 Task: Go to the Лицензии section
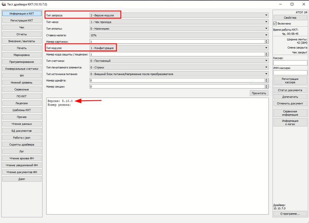(22, 103)
